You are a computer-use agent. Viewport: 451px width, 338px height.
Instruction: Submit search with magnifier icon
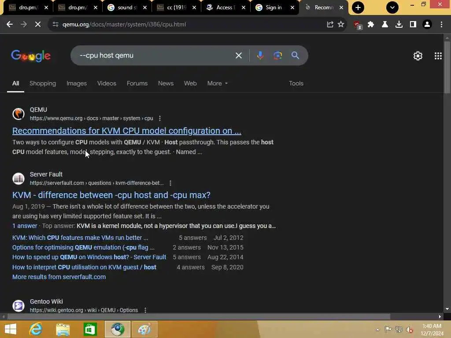(295, 55)
